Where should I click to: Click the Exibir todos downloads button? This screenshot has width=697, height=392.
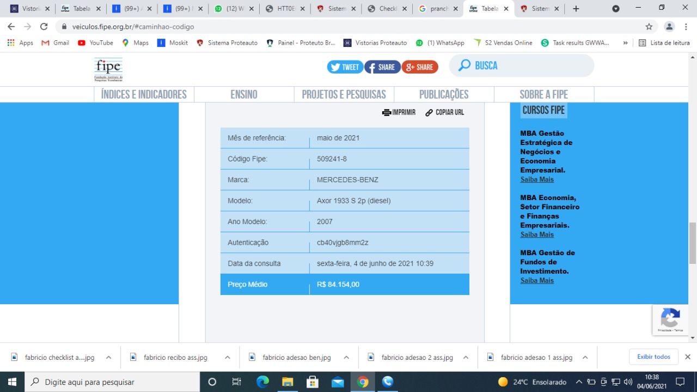[x=653, y=357]
